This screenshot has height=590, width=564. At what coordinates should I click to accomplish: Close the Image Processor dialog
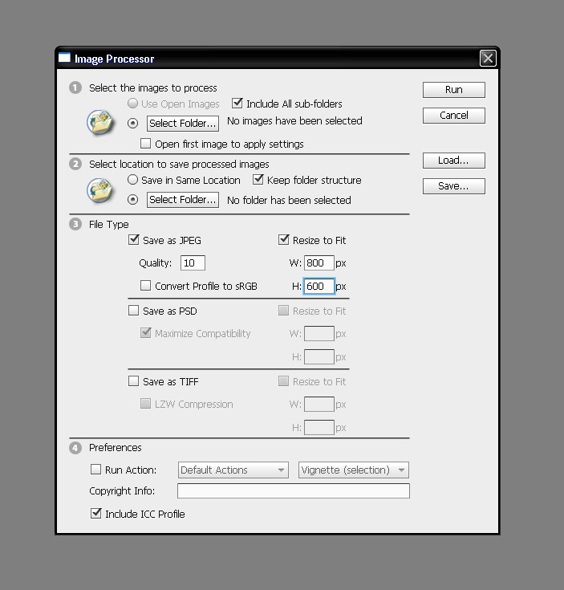488,59
